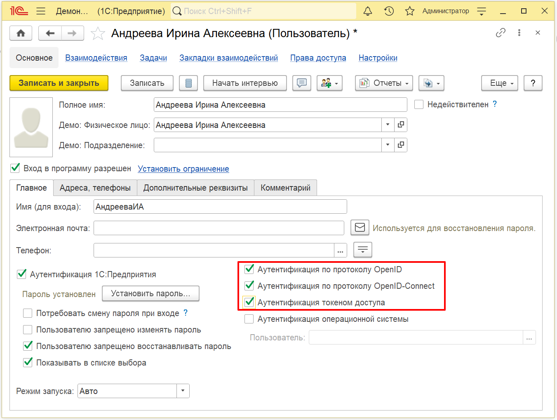Open the history clock icon
This screenshot has height=420, width=557.
pyautogui.click(x=389, y=11)
